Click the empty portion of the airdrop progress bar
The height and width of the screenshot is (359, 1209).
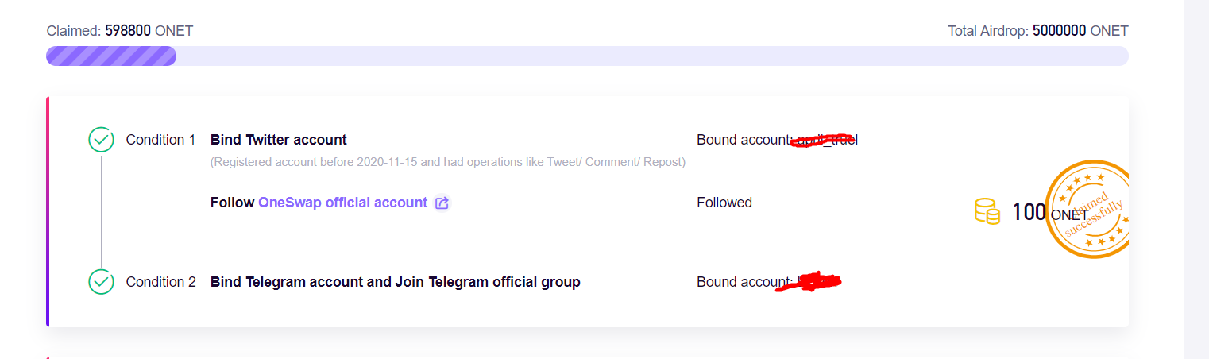651,56
